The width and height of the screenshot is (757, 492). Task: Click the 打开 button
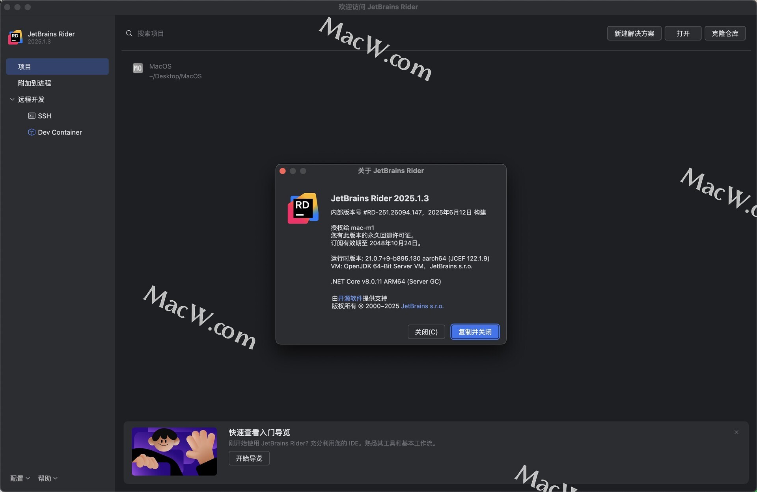(x=683, y=33)
